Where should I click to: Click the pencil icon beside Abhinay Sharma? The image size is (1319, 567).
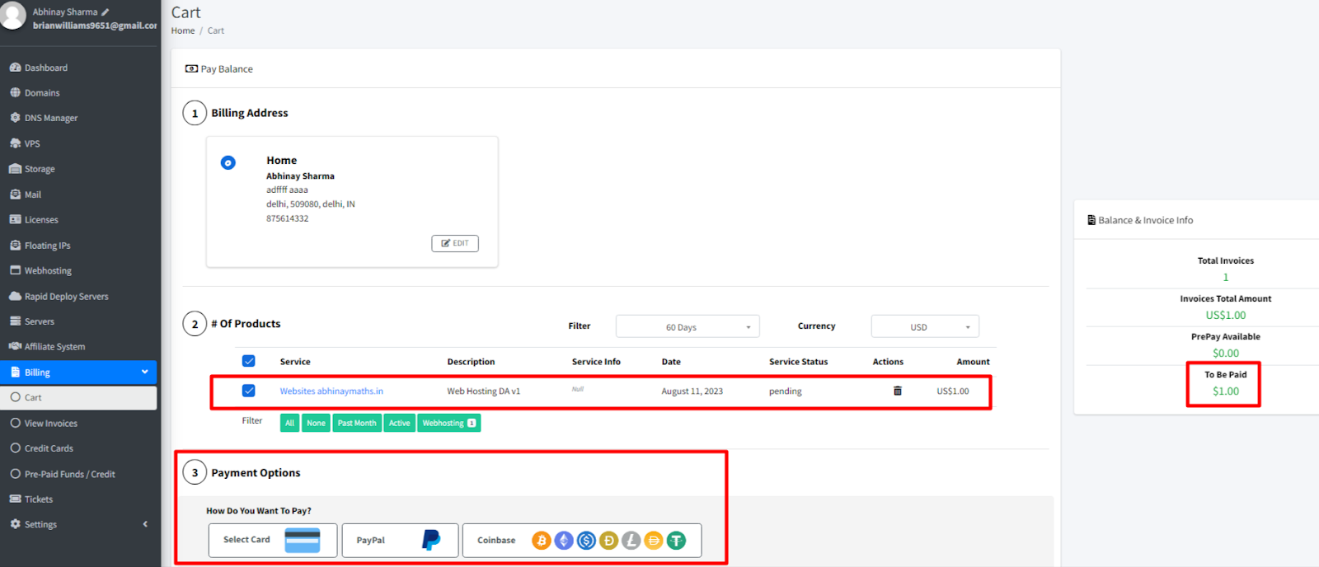pos(106,12)
